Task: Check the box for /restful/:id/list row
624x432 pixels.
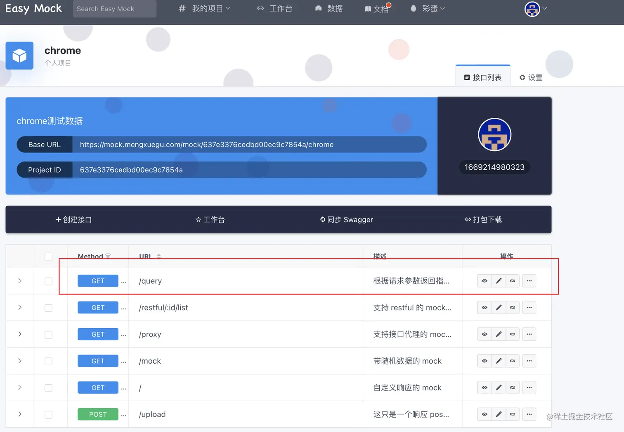Action: tap(48, 308)
